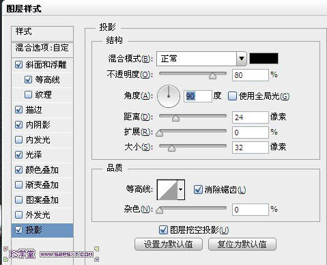Toggle the 光泽 checkbox
This screenshot has height=265, width=327.
tap(18, 154)
